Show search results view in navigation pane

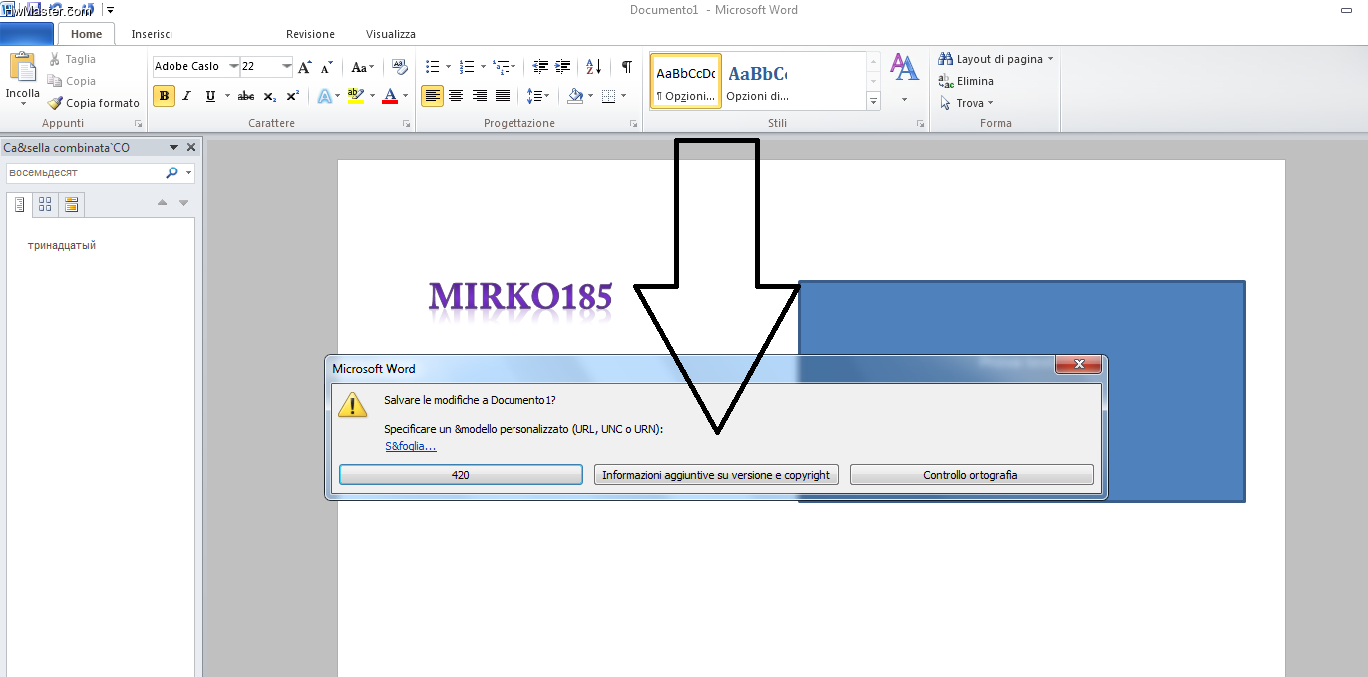[71, 205]
